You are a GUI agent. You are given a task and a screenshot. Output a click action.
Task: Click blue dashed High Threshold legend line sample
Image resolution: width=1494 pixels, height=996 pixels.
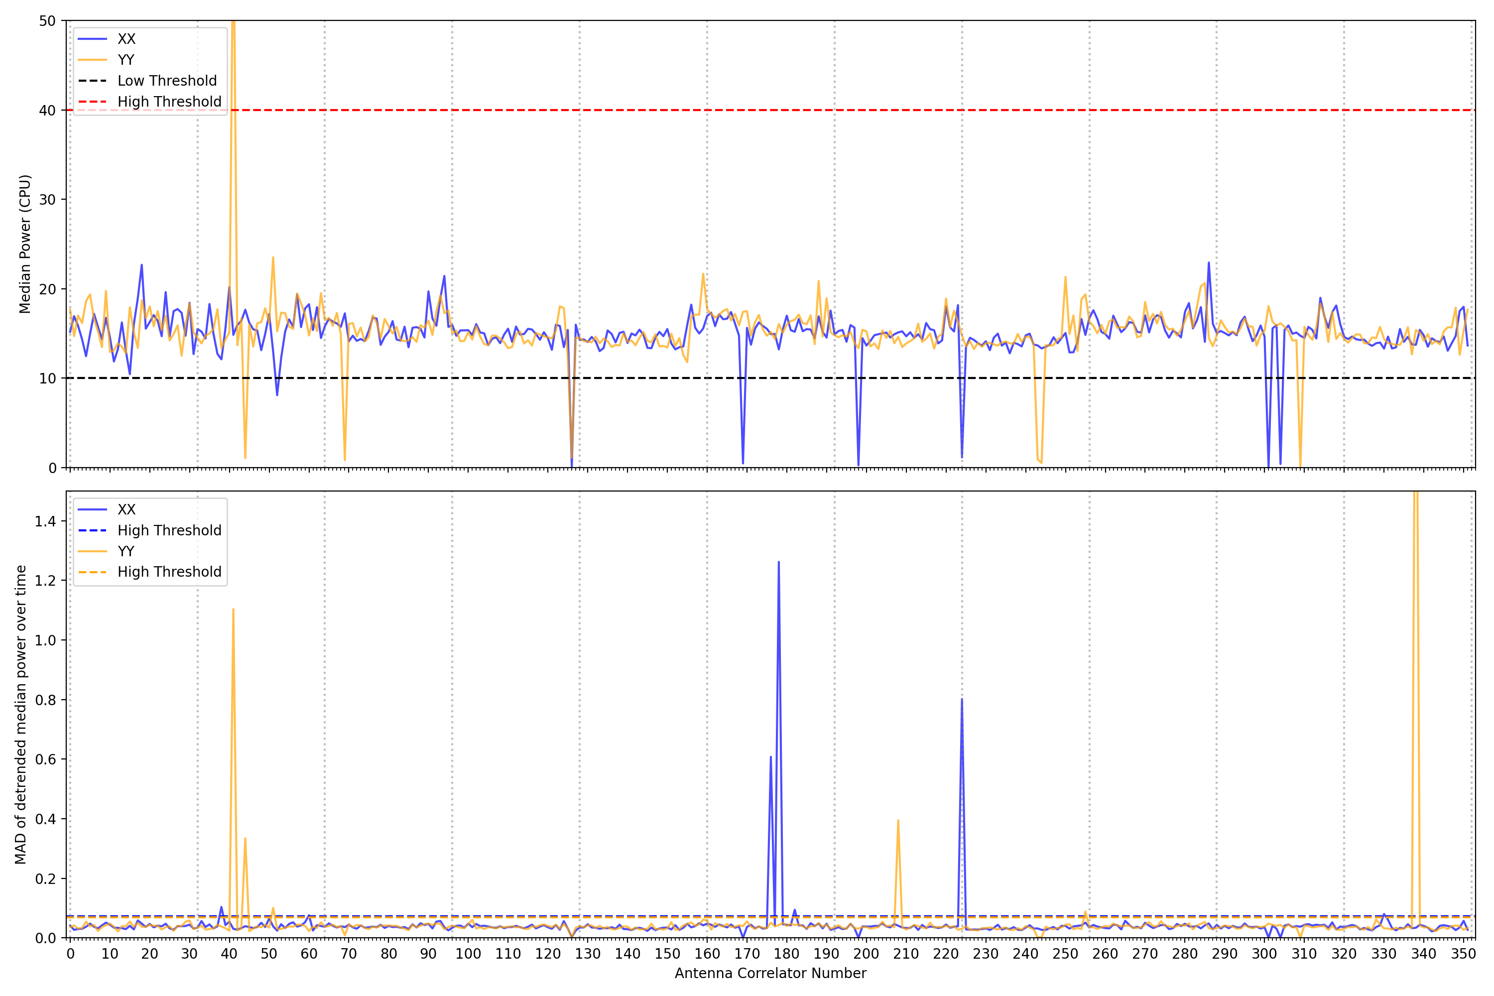pos(93,530)
